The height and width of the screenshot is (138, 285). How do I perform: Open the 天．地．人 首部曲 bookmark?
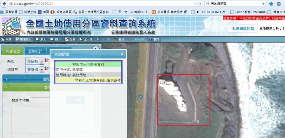tap(131, 12)
